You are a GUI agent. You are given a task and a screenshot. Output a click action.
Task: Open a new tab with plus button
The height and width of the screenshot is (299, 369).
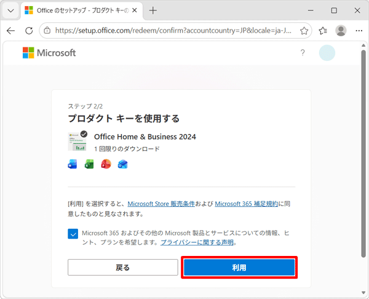[x=153, y=10]
